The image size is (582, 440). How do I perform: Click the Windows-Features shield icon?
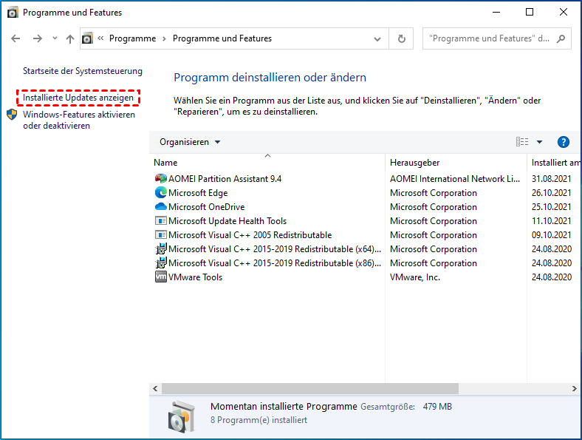[12, 115]
